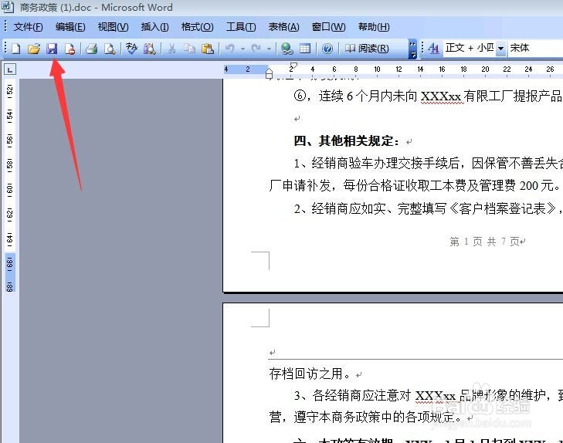Click the Standard toolbar drag handle
This screenshot has height=443, width=563.
pyautogui.click(x=5, y=48)
